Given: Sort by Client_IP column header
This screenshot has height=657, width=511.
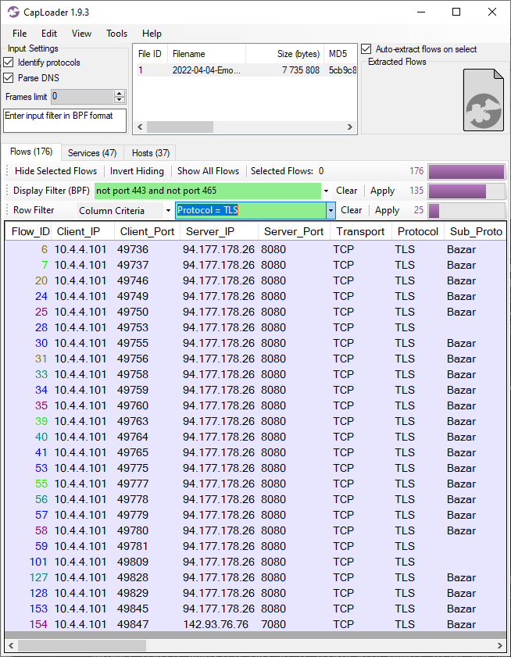Looking at the screenshot, I should (x=83, y=232).
